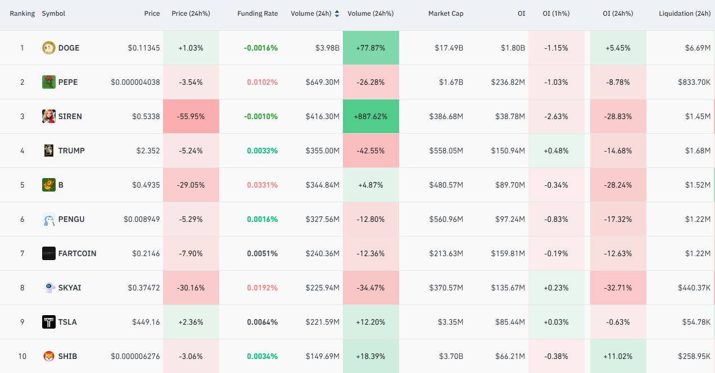Click the Ranking column header

pyautogui.click(x=22, y=13)
